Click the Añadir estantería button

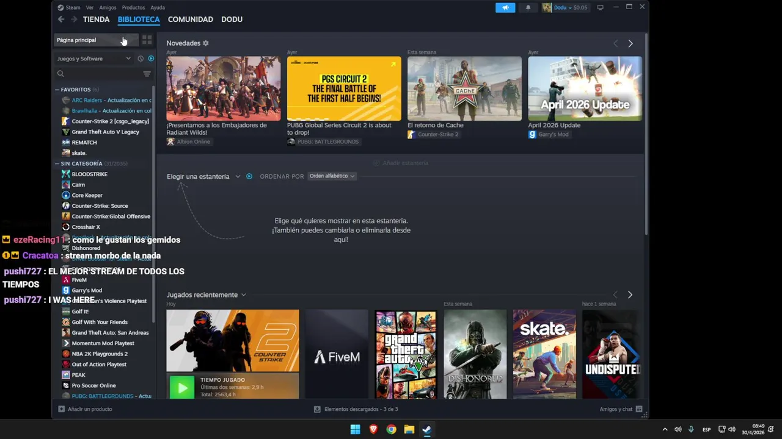tap(401, 163)
